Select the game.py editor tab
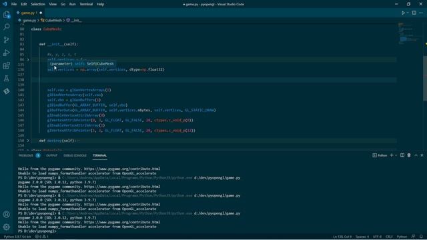 pyautogui.click(x=29, y=13)
